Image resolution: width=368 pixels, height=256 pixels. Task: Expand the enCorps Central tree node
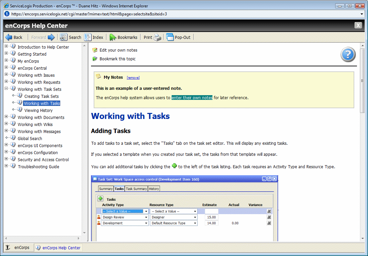click(6, 67)
